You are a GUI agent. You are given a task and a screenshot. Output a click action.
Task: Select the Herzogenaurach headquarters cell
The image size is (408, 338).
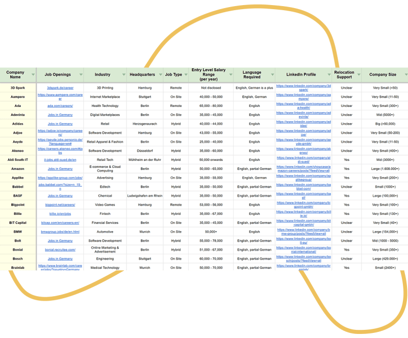145,124
